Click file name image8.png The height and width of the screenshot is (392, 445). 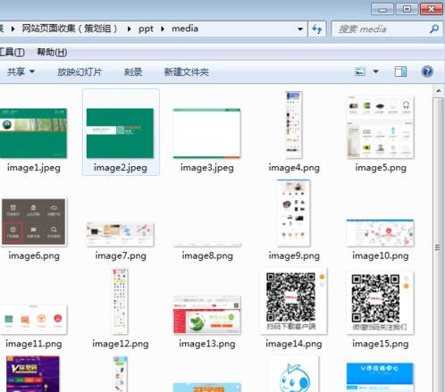[x=207, y=256]
